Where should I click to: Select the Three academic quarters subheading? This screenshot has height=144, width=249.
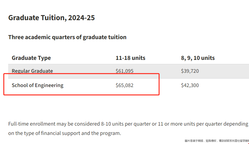[67, 37]
